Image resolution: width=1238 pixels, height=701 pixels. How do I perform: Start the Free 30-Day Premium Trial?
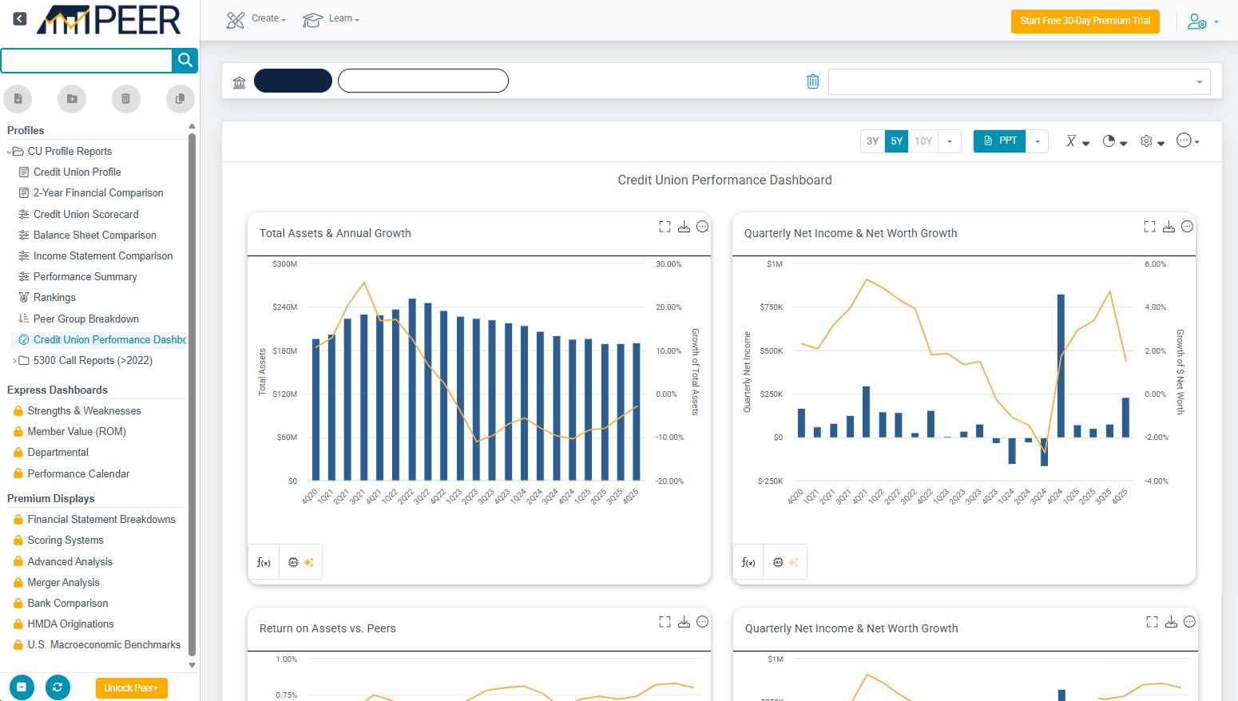click(1085, 22)
